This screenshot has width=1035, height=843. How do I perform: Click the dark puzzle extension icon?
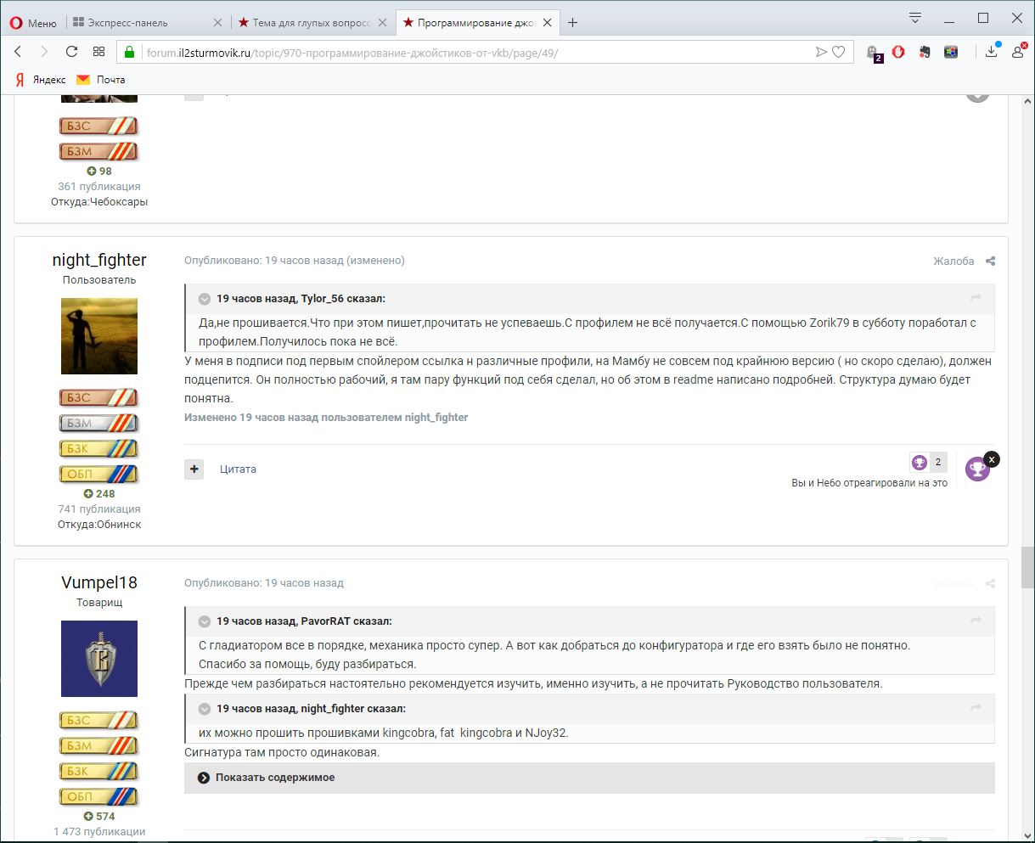(x=925, y=52)
